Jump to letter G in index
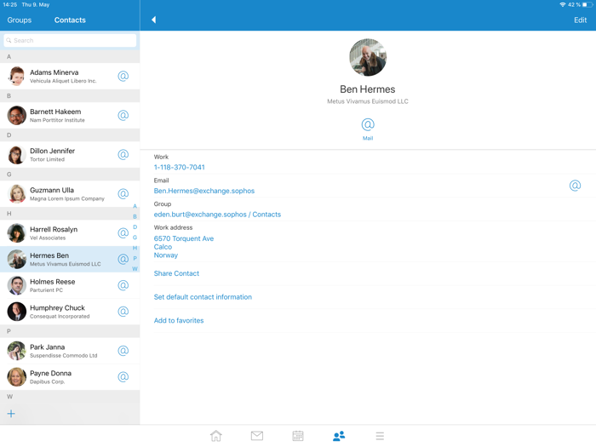 tap(135, 238)
